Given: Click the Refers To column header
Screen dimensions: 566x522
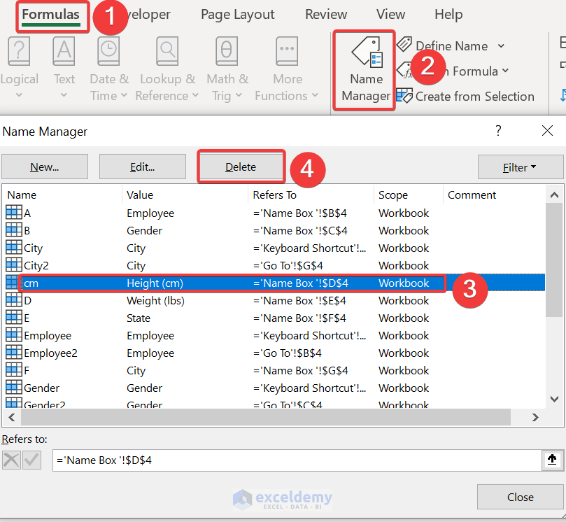Looking at the screenshot, I should tap(311, 195).
